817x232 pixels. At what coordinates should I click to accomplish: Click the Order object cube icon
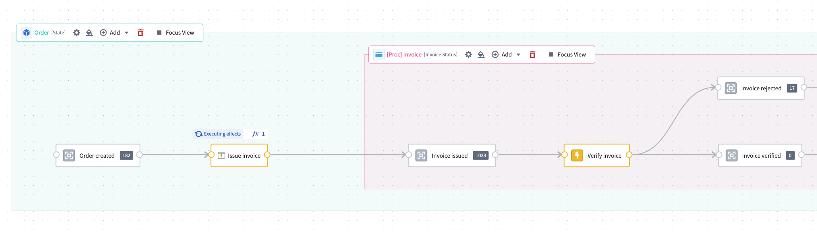tap(27, 33)
